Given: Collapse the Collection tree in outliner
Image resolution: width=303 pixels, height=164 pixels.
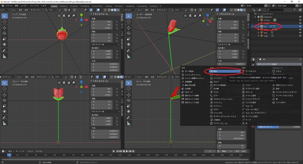Looking at the screenshot, I should pyautogui.click(x=256, y=17).
